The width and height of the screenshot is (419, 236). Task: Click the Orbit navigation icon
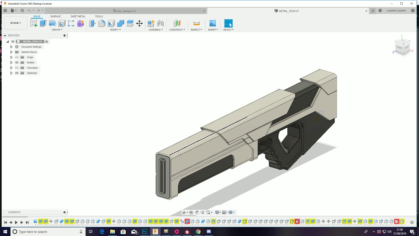[x=184, y=212]
